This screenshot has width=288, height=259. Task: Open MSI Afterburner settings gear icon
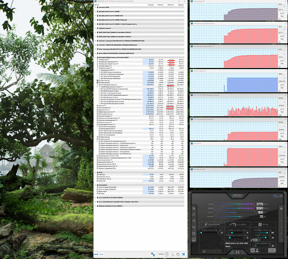193,234
